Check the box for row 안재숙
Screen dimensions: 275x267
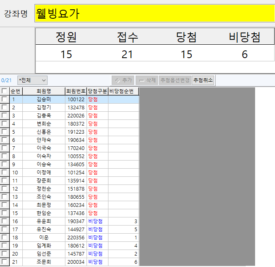pos(4,140)
